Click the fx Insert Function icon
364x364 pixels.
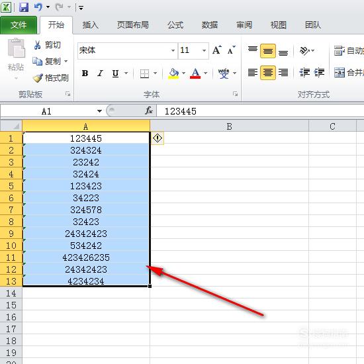(148, 111)
